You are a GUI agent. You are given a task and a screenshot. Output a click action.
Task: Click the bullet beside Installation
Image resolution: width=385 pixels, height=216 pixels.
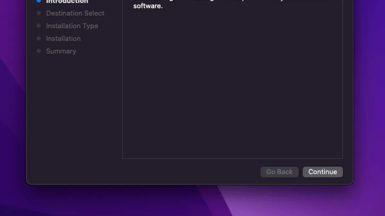[x=39, y=38]
